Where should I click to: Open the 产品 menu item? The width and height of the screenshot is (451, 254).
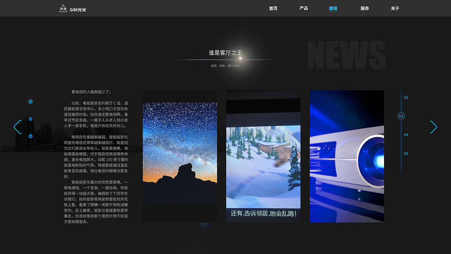point(304,8)
